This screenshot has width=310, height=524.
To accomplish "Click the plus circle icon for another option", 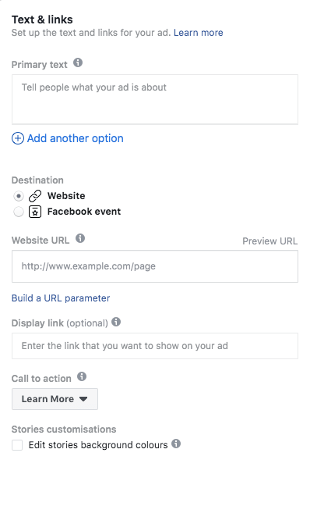I will tap(18, 138).
